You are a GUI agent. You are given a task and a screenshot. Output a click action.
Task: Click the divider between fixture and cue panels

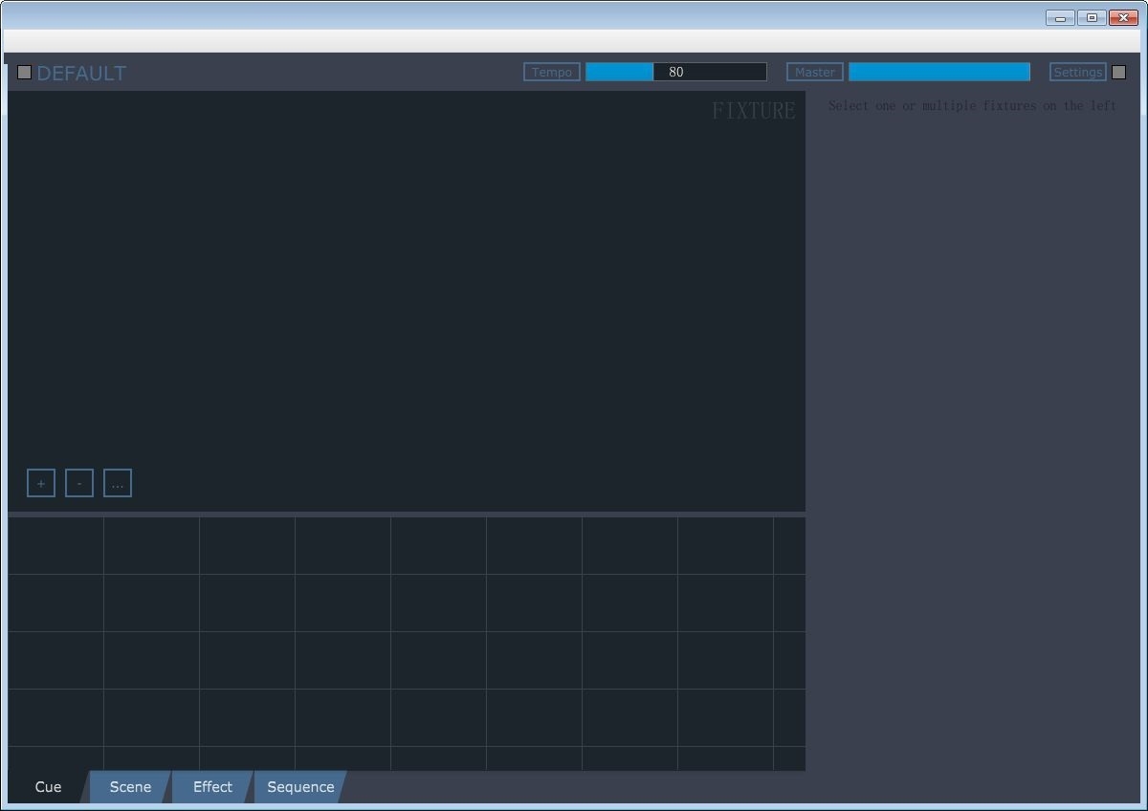[x=407, y=515]
